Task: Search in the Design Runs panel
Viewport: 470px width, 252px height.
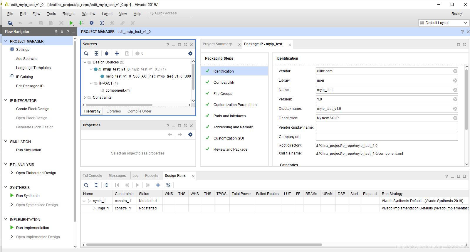Action: 86,185
